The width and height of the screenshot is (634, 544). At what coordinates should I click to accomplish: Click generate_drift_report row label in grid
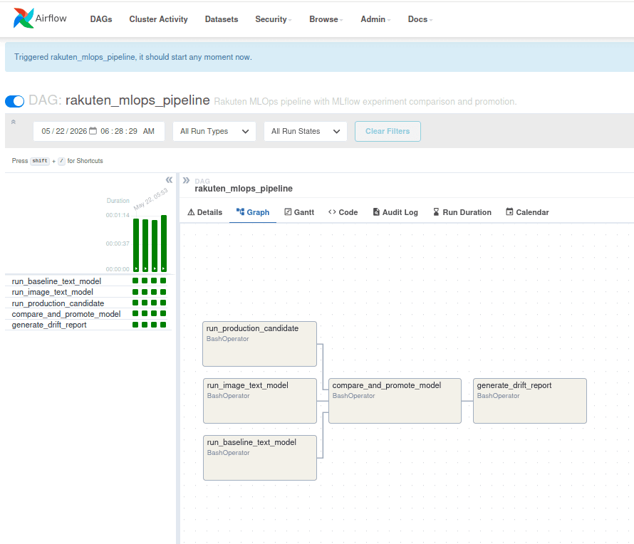pos(49,325)
